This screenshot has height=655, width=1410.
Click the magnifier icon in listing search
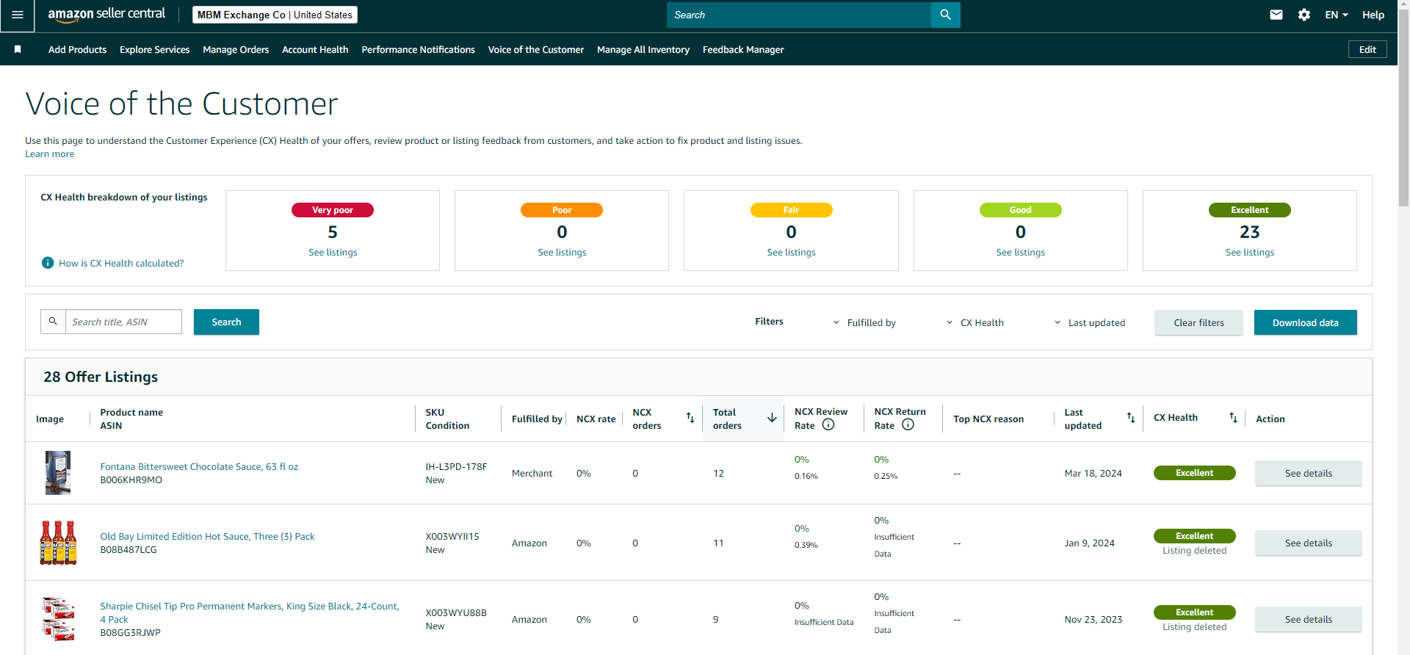53,322
